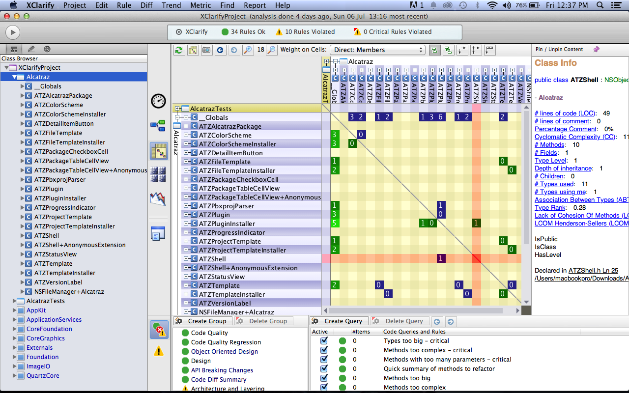Toggle the last matrix header layout button
This screenshot has height=393, width=629.
[489, 50]
